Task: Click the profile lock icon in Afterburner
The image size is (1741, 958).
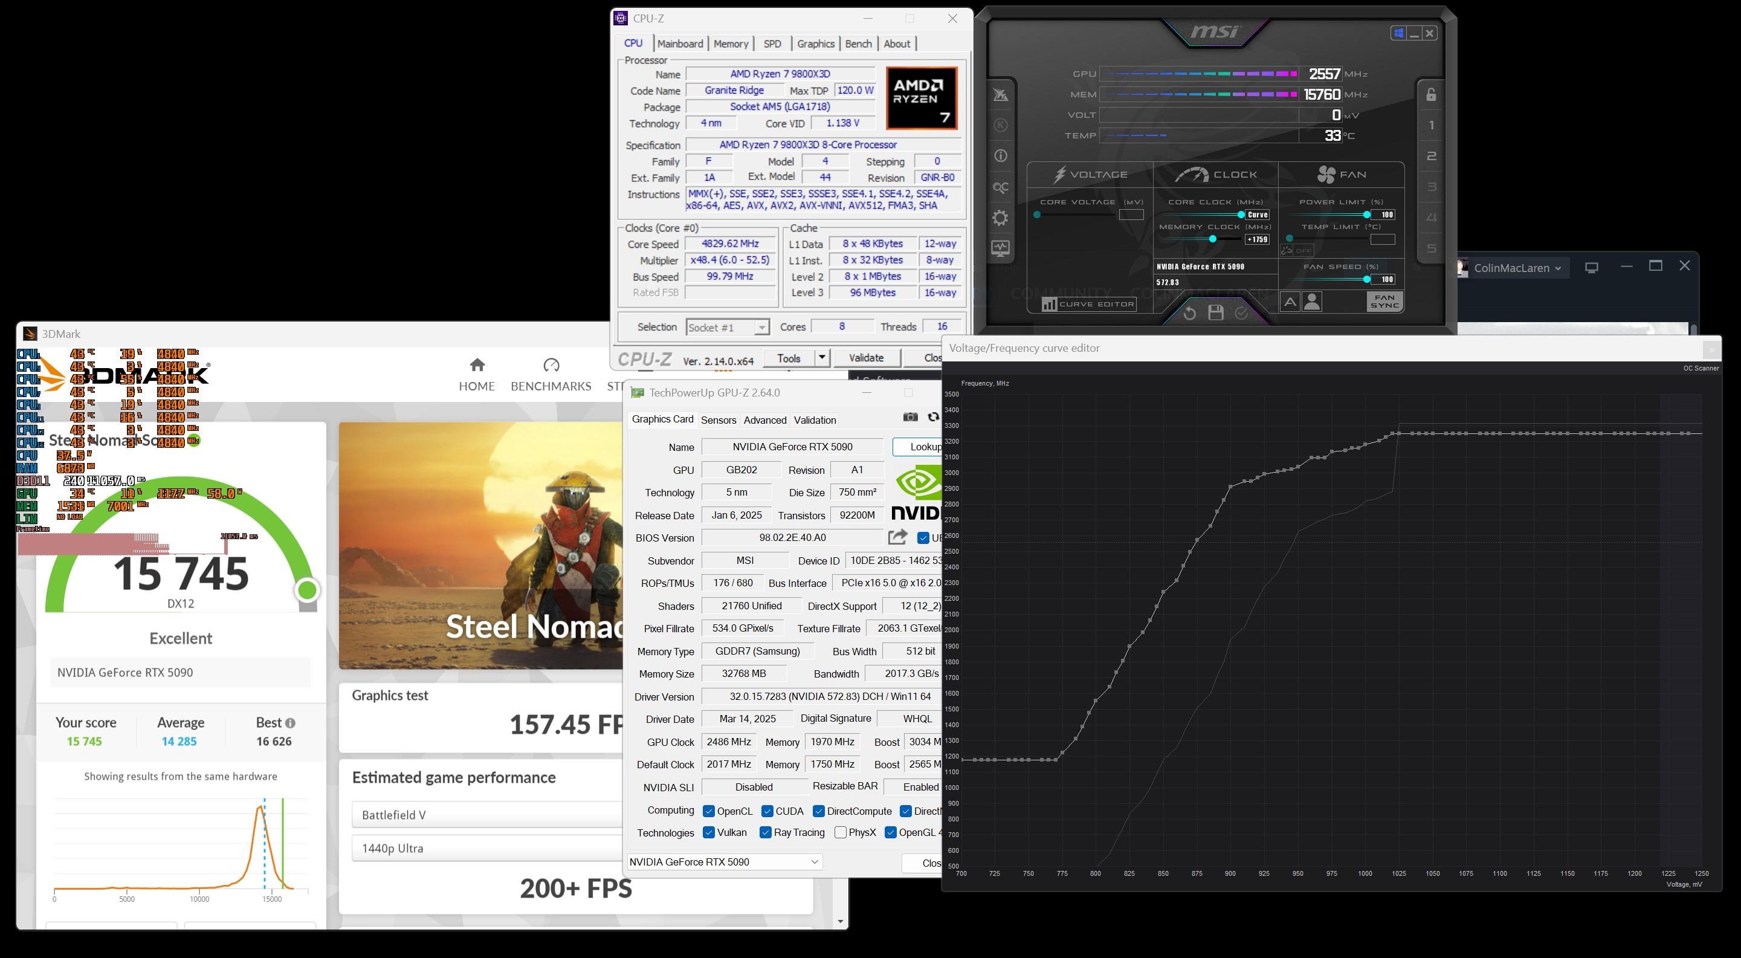Action: point(1431,95)
